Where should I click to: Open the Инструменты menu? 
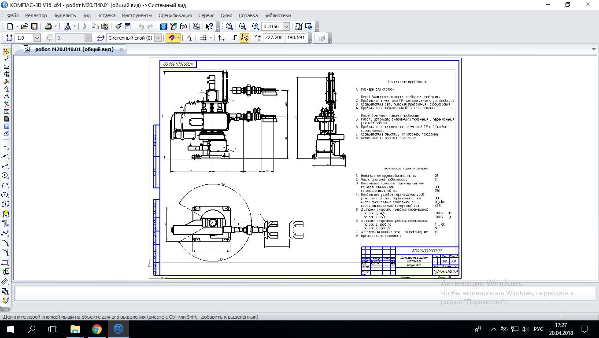click(137, 15)
